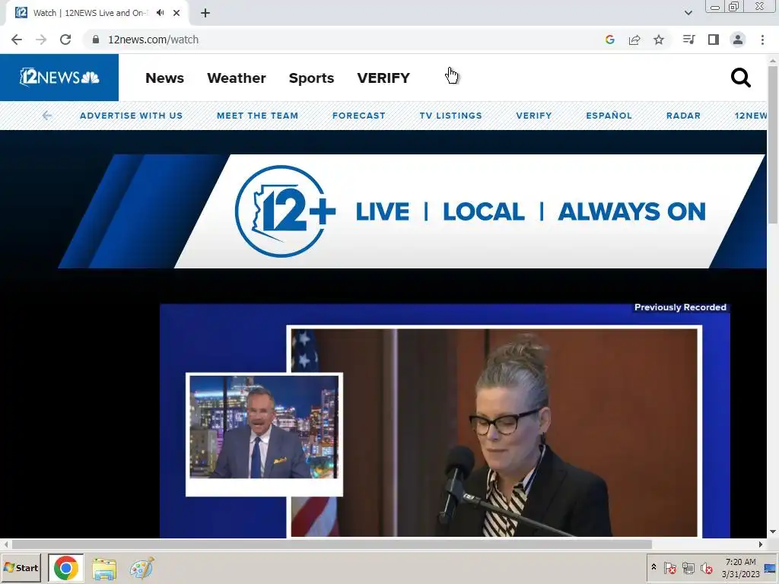Reload the page with refresh icon

pos(65,40)
